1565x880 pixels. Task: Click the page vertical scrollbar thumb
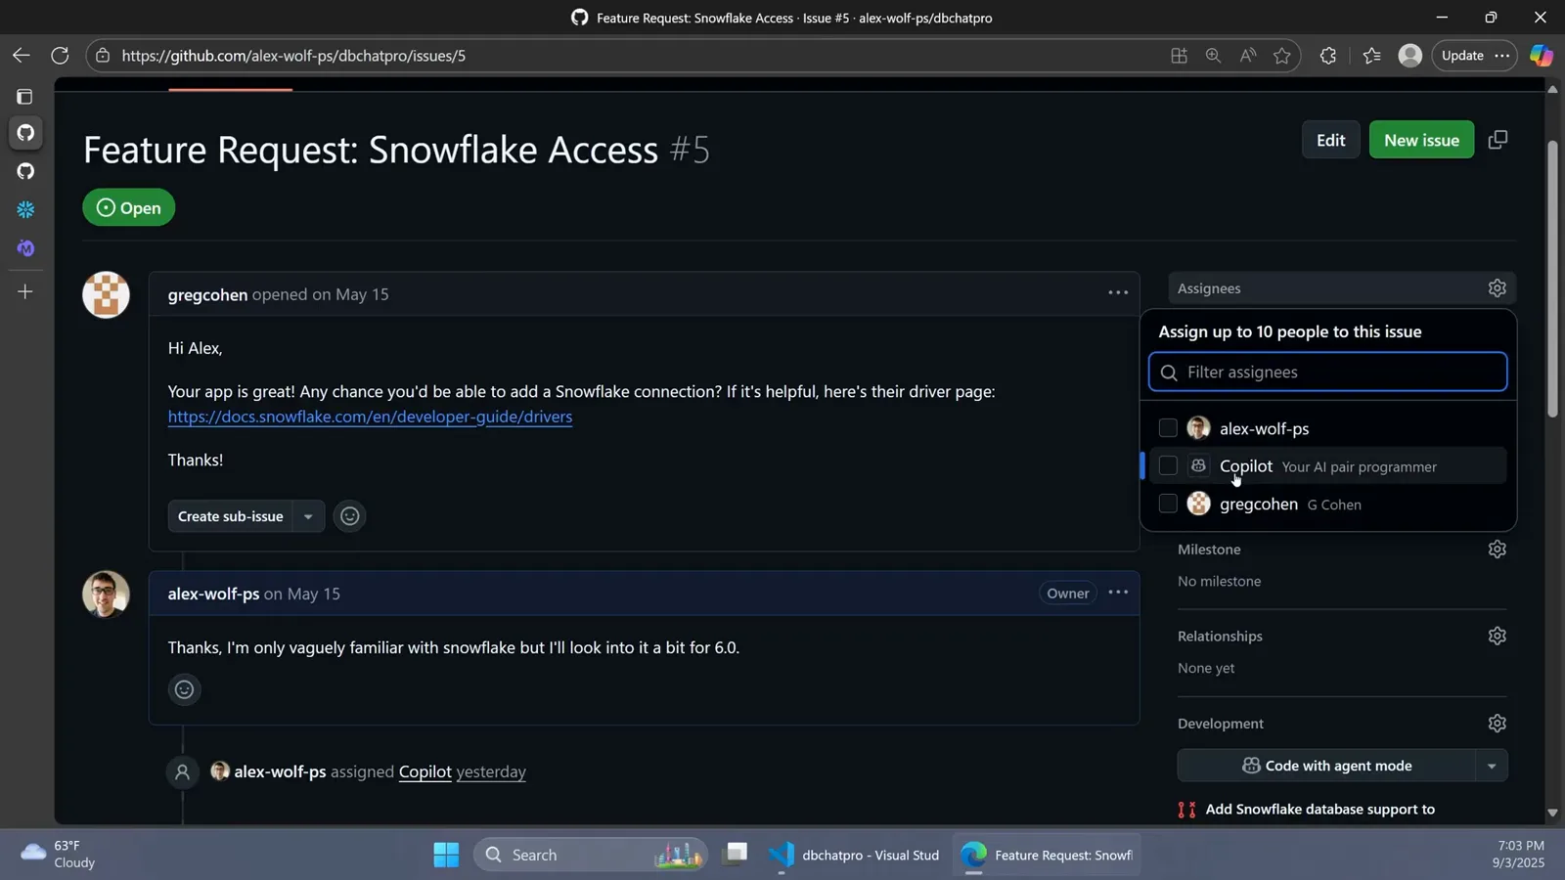pos(1552,279)
